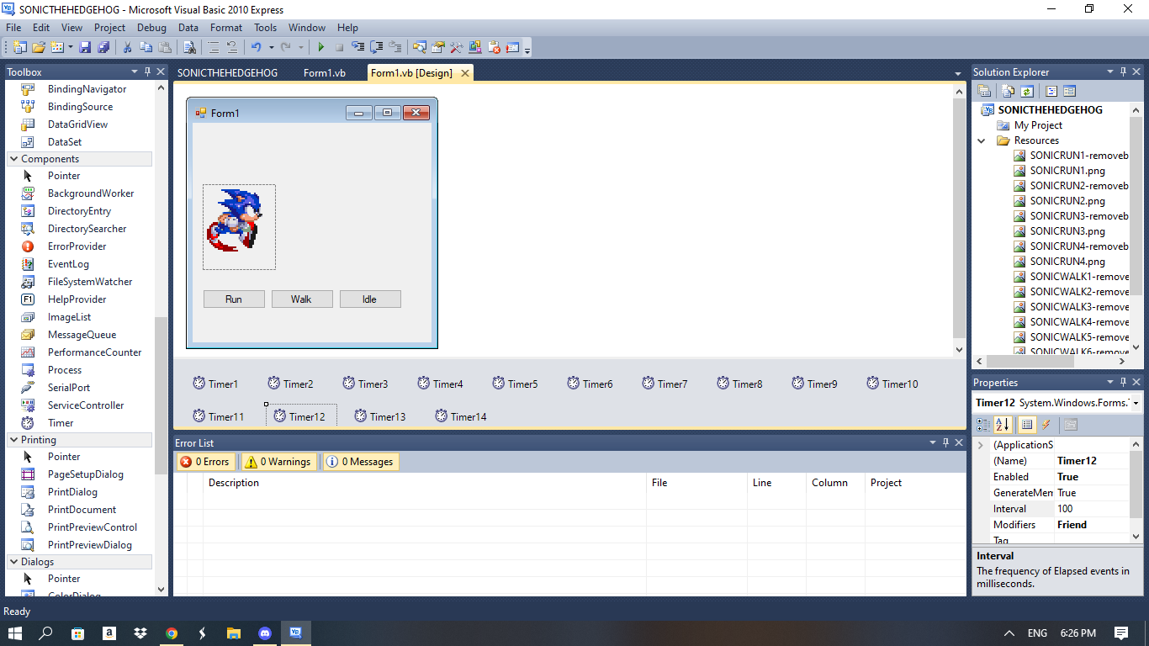Click View Code icon in Solution Explorer
1149x646 pixels.
click(x=1051, y=91)
